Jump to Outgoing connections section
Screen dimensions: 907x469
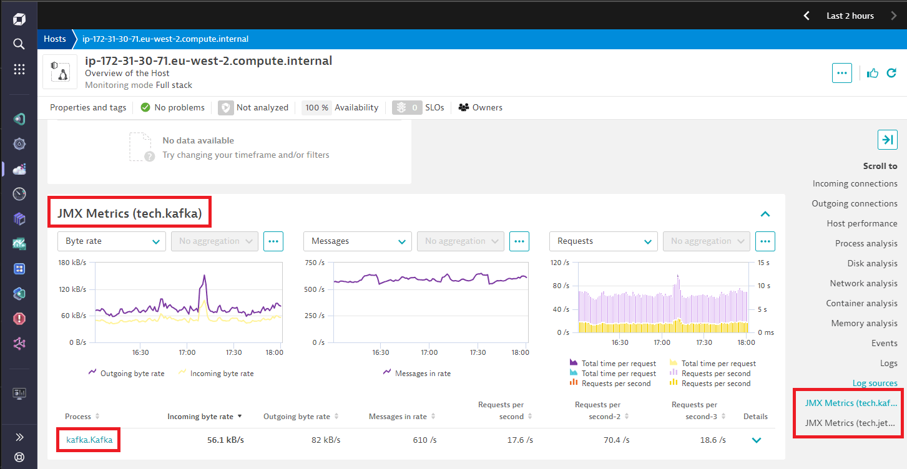point(855,203)
